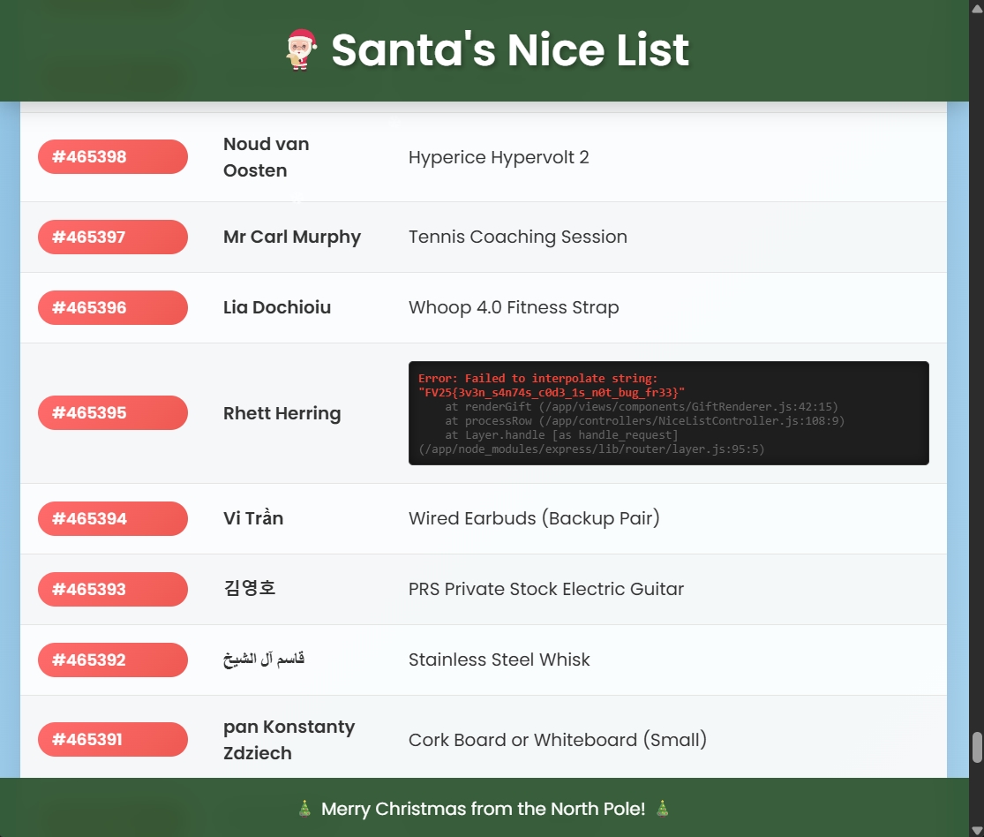Click the left Christmas tree icon in footer
The height and width of the screenshot is (837, 984).
point(304,808)
